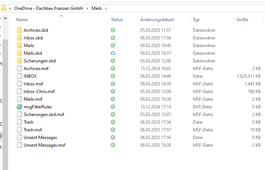Select the Mails folder row
The width and height of the screenshot is (265, 170).
(29, 46)
